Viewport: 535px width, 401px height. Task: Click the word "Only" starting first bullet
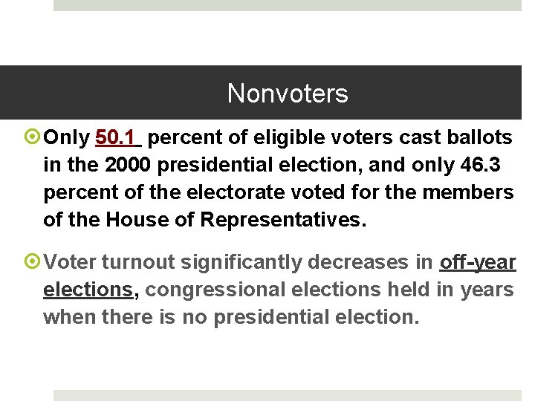tap(68, 138)
